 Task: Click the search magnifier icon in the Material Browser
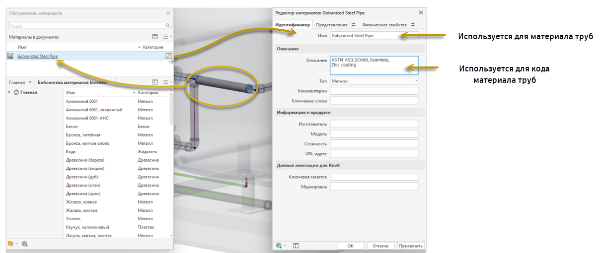[x=168, y=25]
